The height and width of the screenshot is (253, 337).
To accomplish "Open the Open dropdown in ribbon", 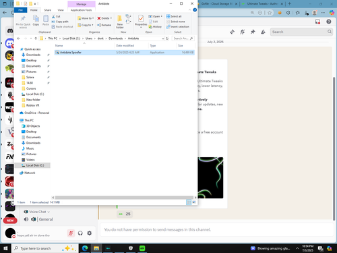I will [x=155, y=16].
